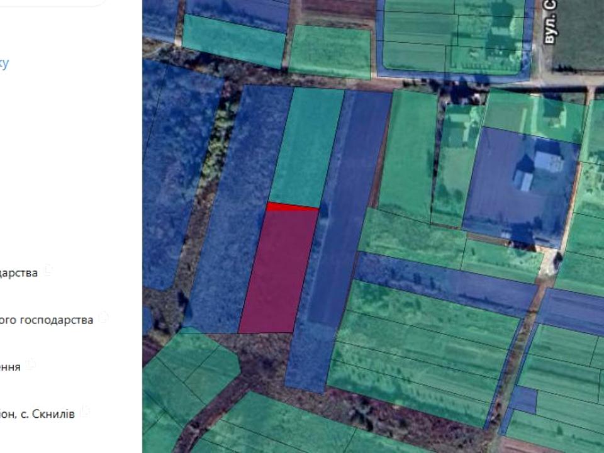Click the copy icon after the text 'ення'

(x=31, y=365)
